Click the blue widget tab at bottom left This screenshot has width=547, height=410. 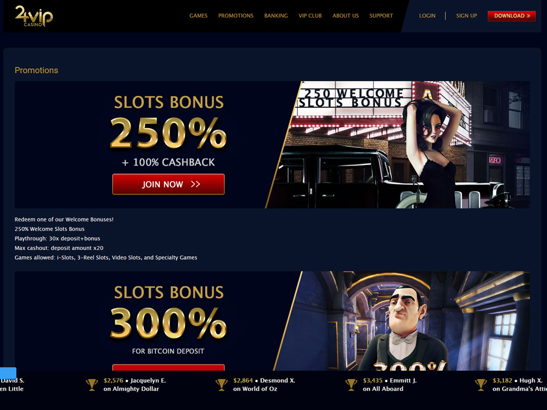(x=8, y=372)
